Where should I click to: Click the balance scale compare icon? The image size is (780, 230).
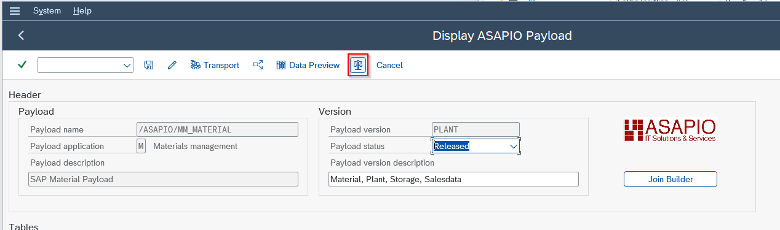358,65
